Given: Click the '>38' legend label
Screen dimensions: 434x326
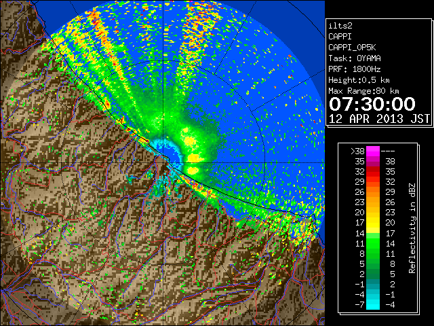Looking at the screenshot, I should (357, 151).
